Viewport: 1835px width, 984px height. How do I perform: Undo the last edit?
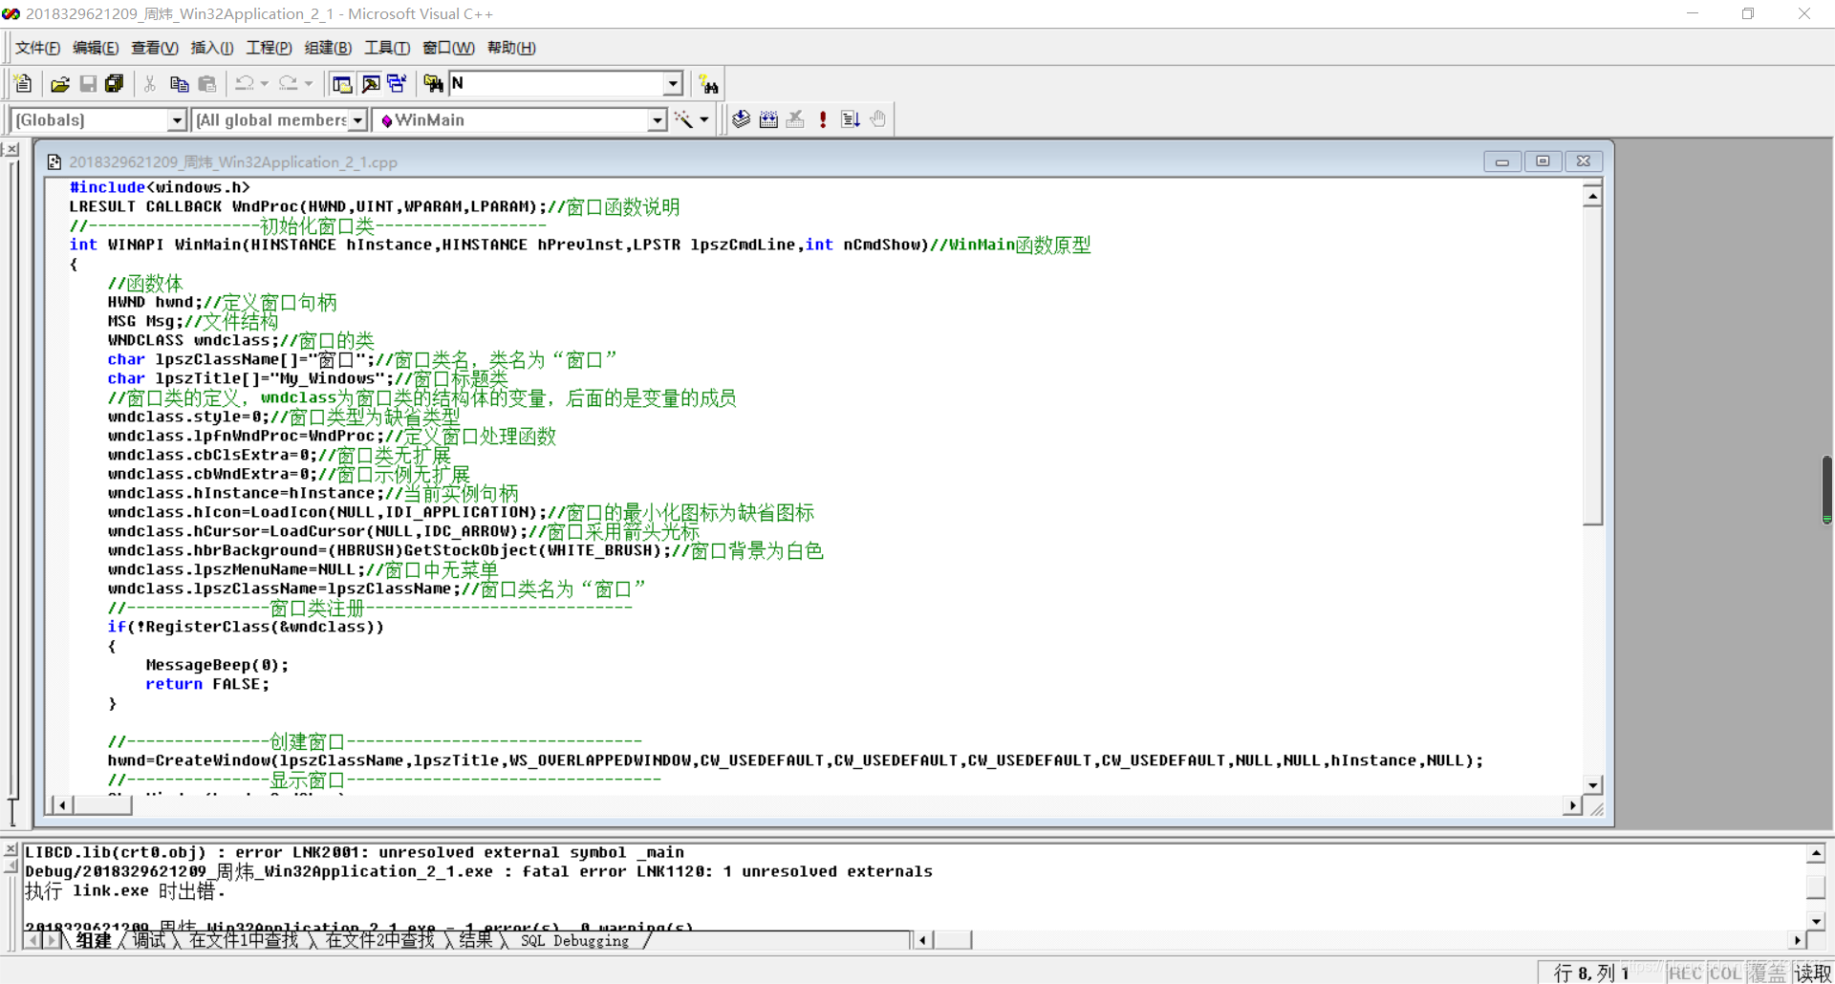tap(245, 84)
